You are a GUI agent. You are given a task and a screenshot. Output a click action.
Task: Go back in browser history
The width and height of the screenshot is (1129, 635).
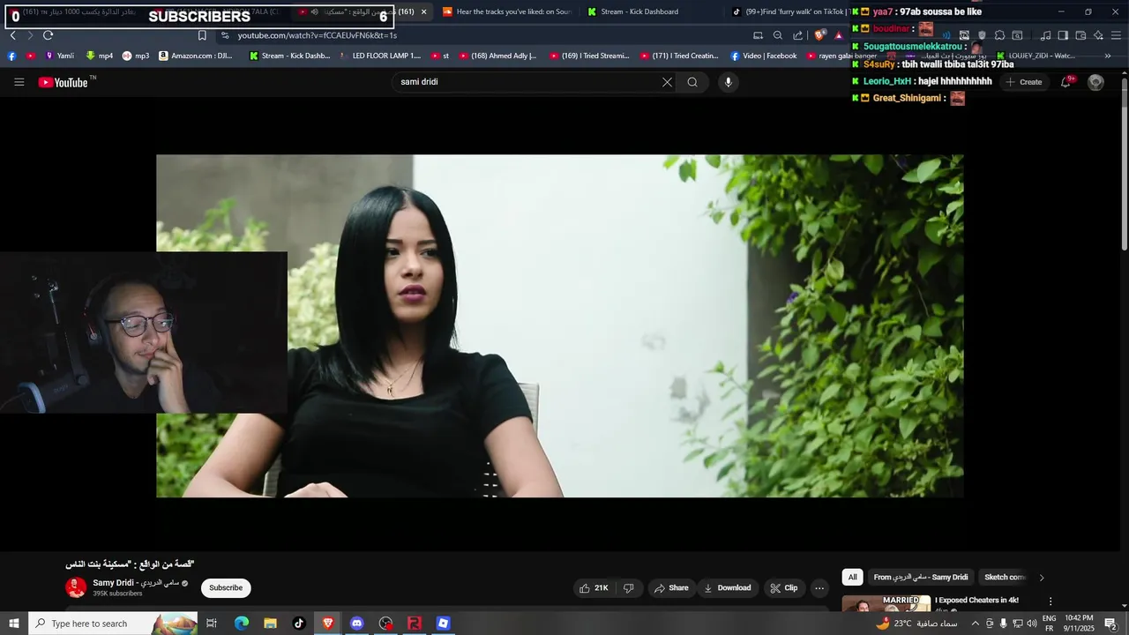[x=12, y=35]
